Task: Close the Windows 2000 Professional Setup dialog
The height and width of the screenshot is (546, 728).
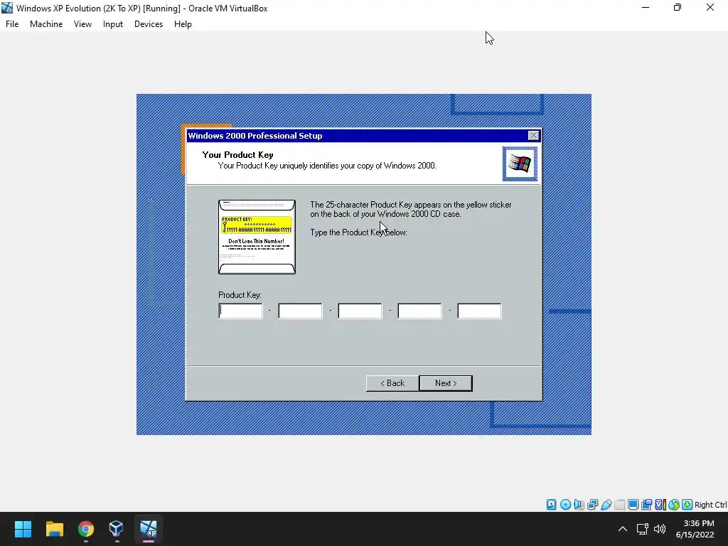Action: click(x=533, y=136)
